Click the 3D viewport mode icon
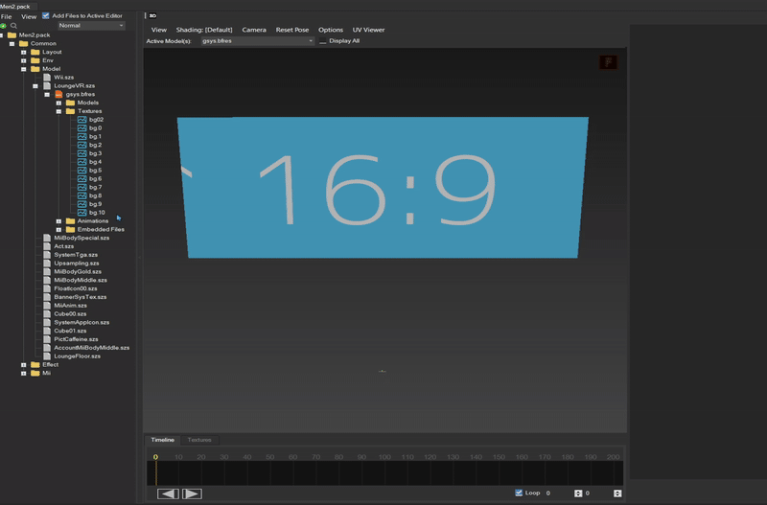767x505 pixels. [x=152, y=16]
